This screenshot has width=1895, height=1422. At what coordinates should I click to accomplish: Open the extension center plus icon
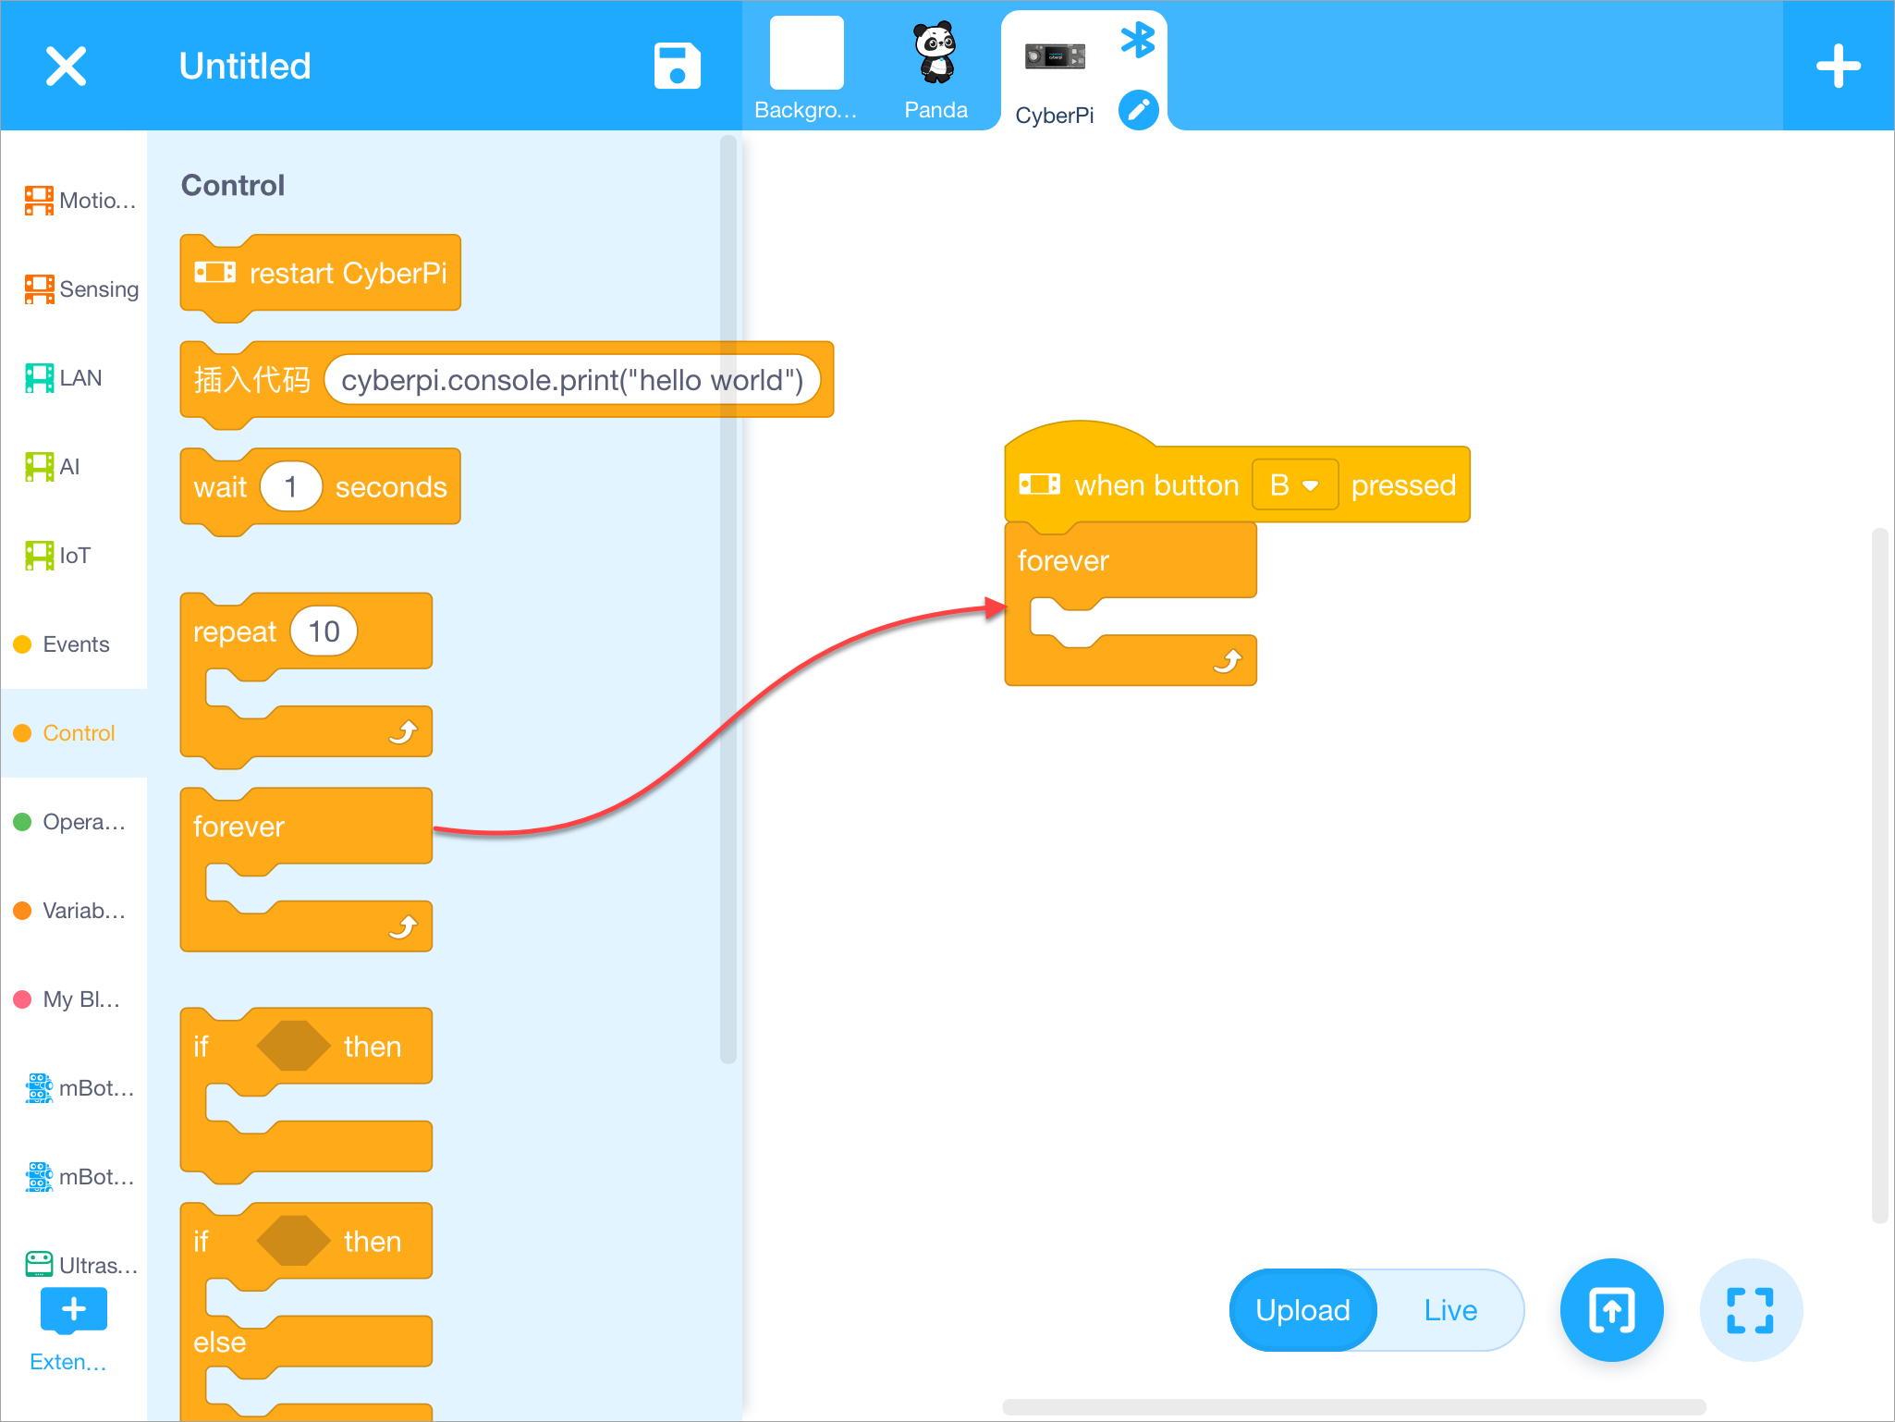[73, 1309]
